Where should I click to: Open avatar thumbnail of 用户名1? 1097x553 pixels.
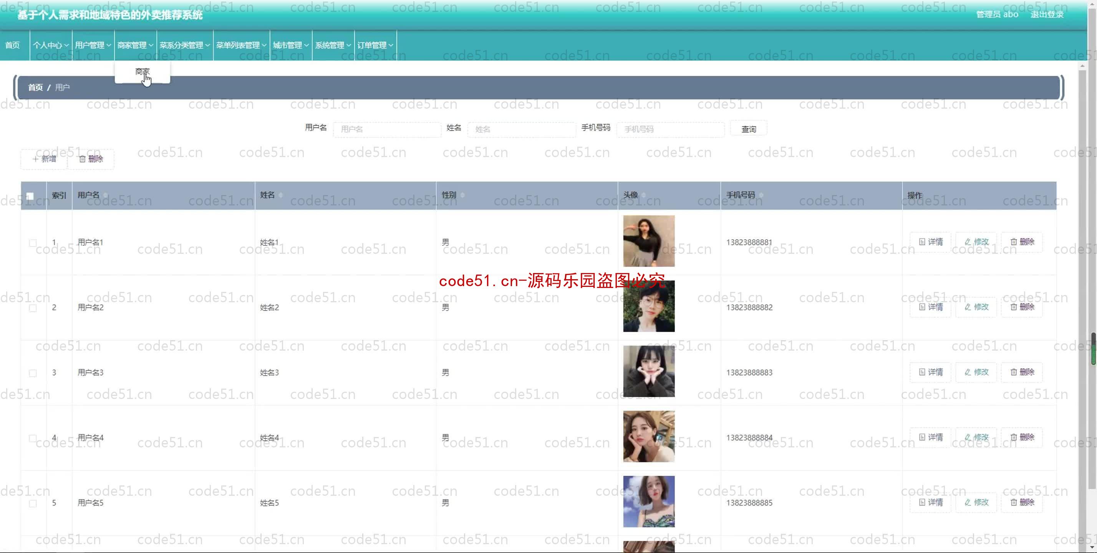click(x=649, y=241)
